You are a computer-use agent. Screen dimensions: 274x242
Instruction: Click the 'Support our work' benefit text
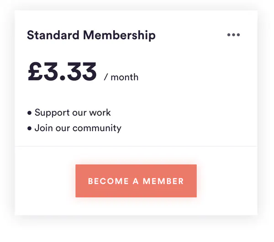pyautogui.click(x=73, y=112)
